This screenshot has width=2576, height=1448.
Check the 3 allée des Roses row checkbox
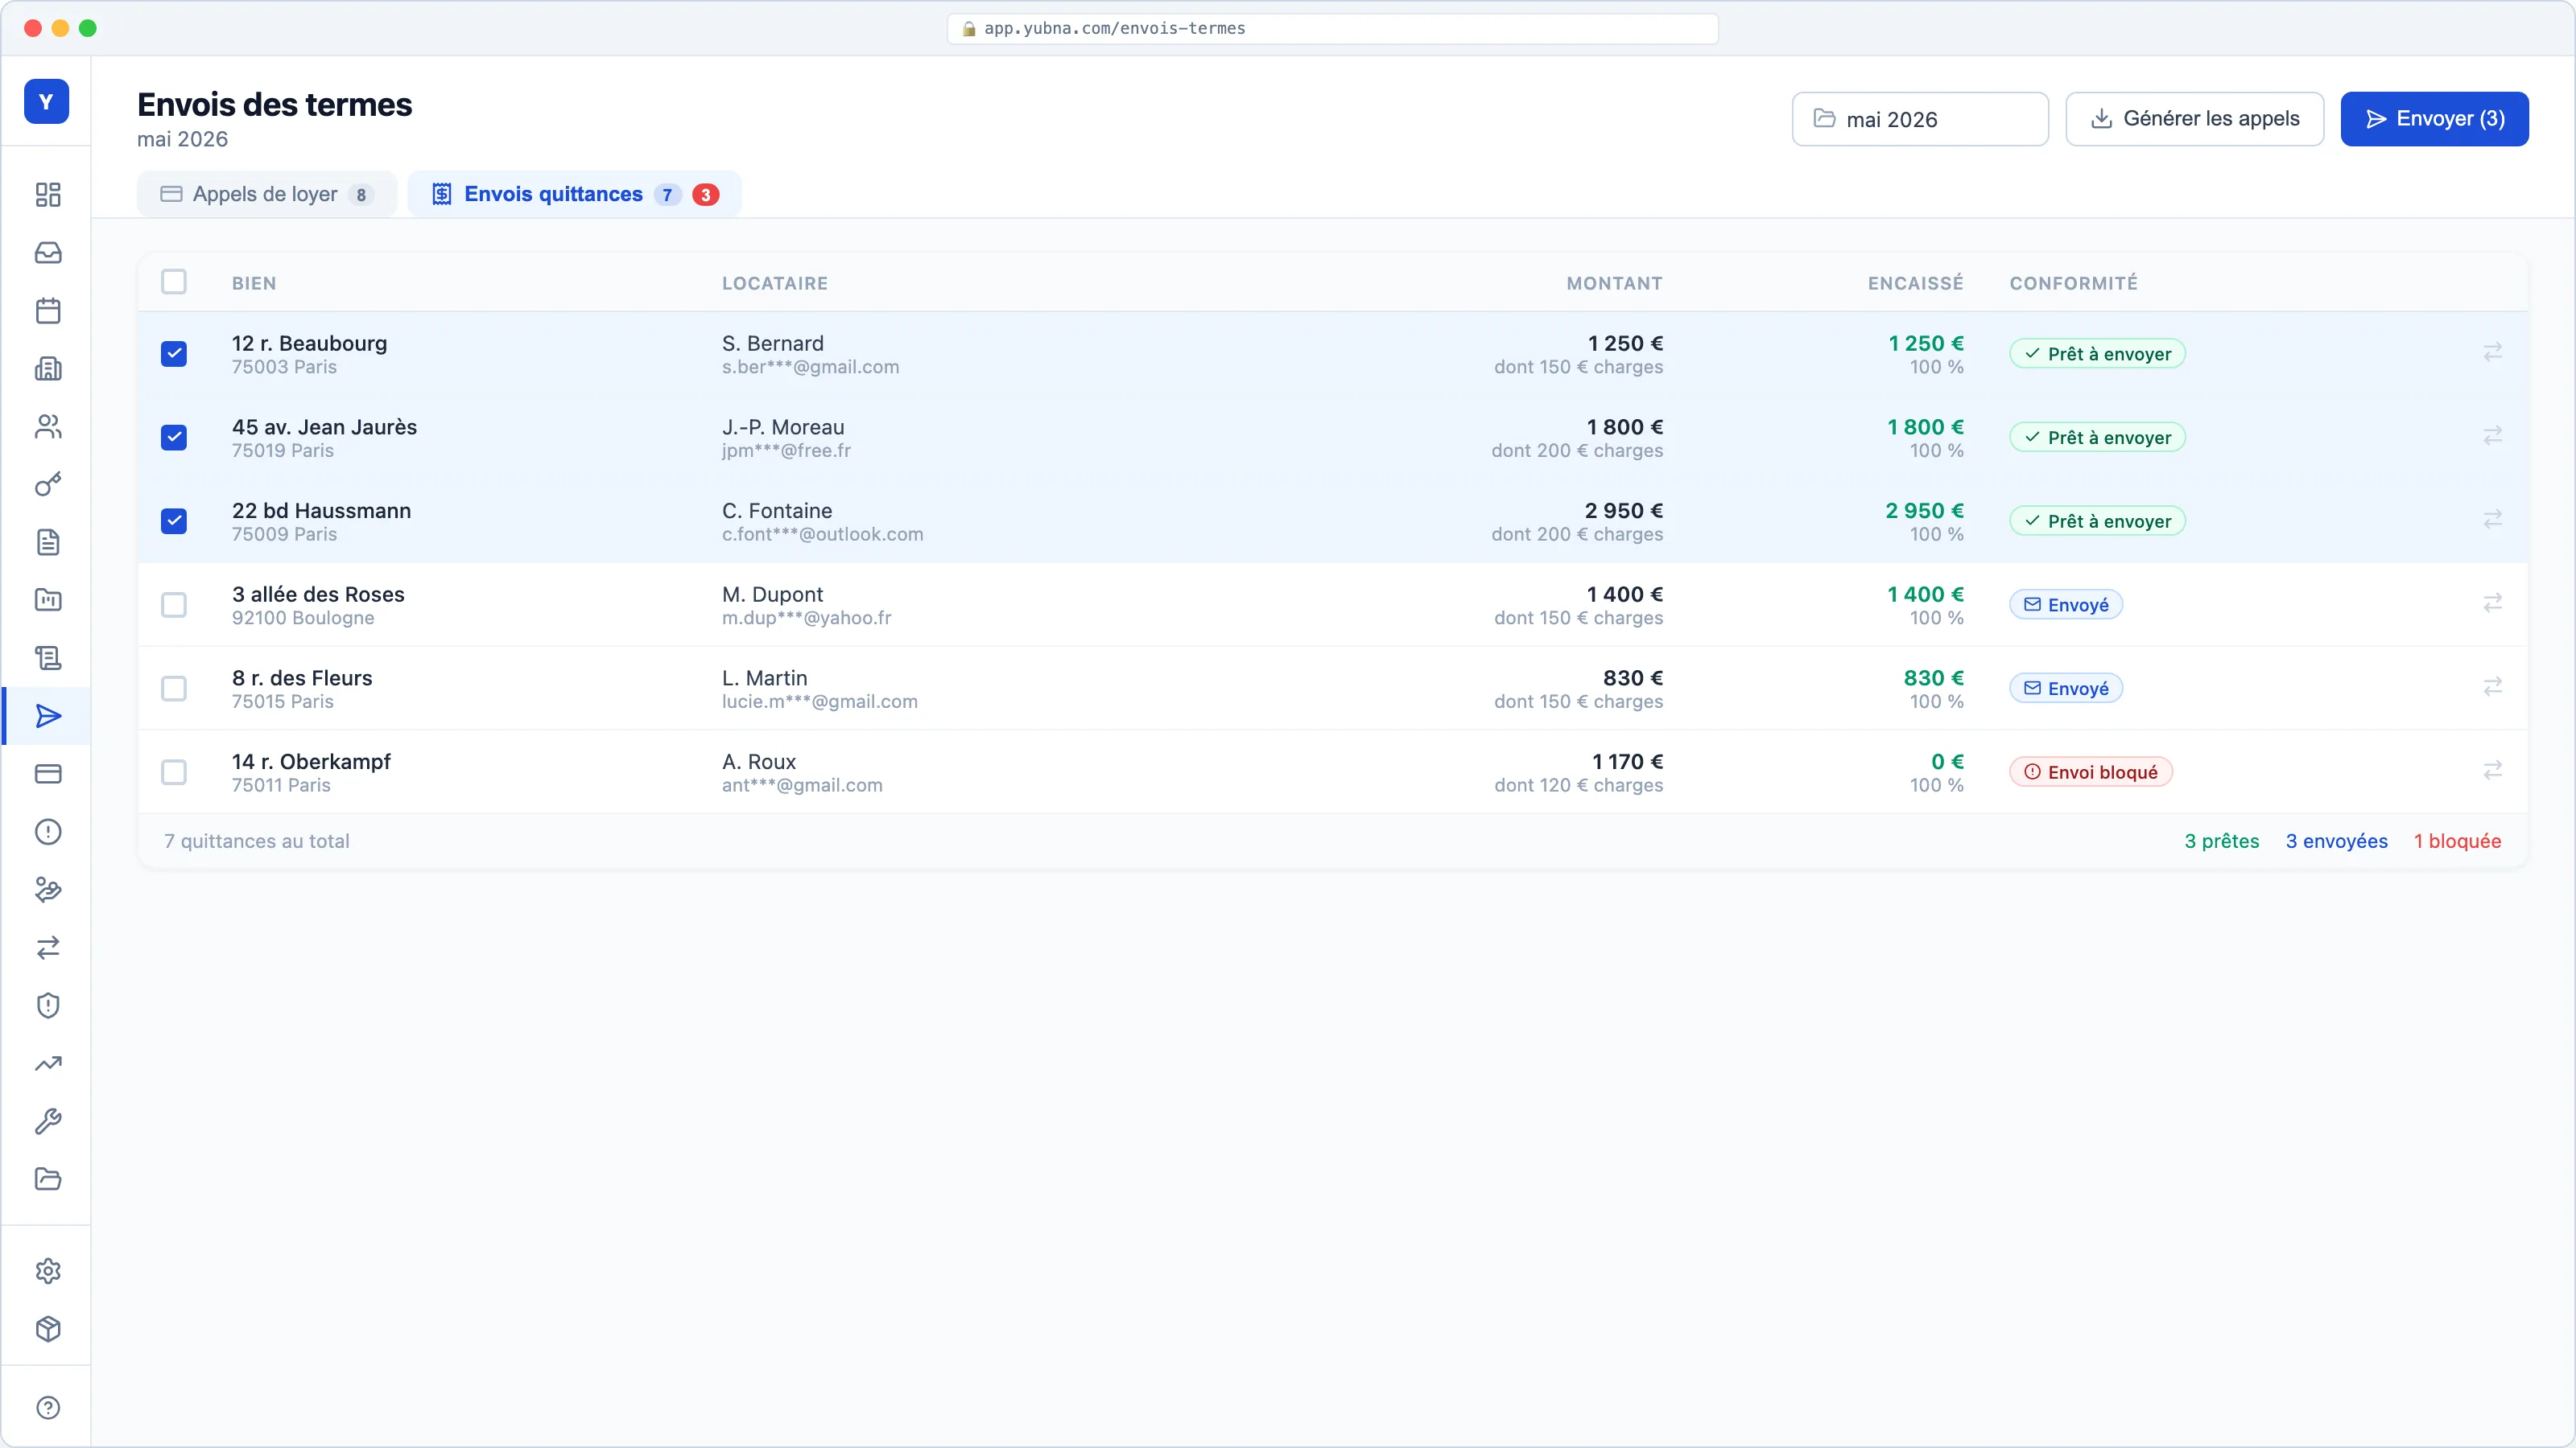174,605
